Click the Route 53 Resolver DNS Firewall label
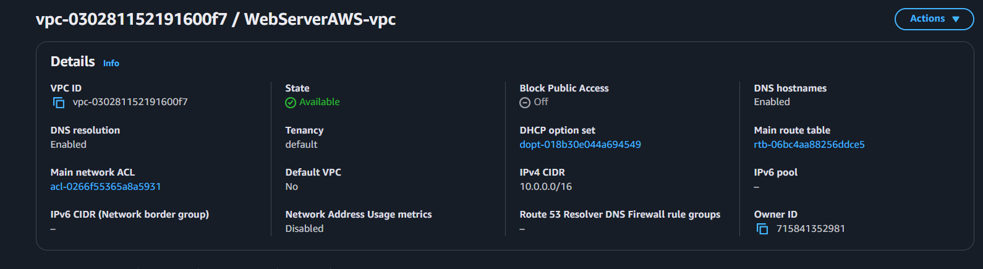Image resolution: width=983 pixels, height=269 pixels. (x=619, y=215)
